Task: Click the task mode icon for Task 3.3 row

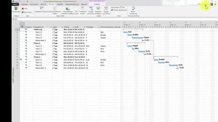Action: (x=26, y=65)
